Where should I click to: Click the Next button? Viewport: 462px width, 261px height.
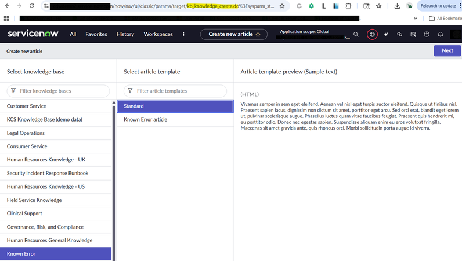point(447,50)
